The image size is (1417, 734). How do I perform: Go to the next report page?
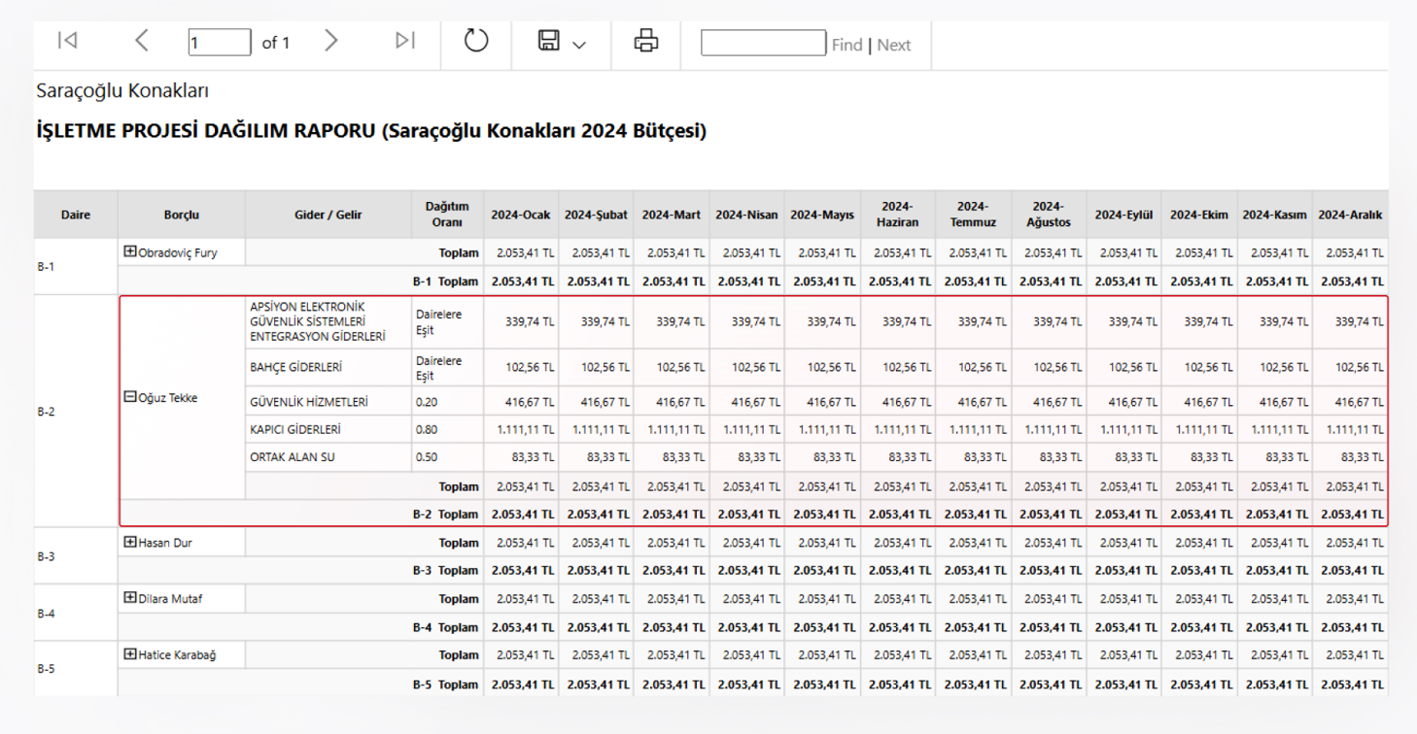(331, 41)
